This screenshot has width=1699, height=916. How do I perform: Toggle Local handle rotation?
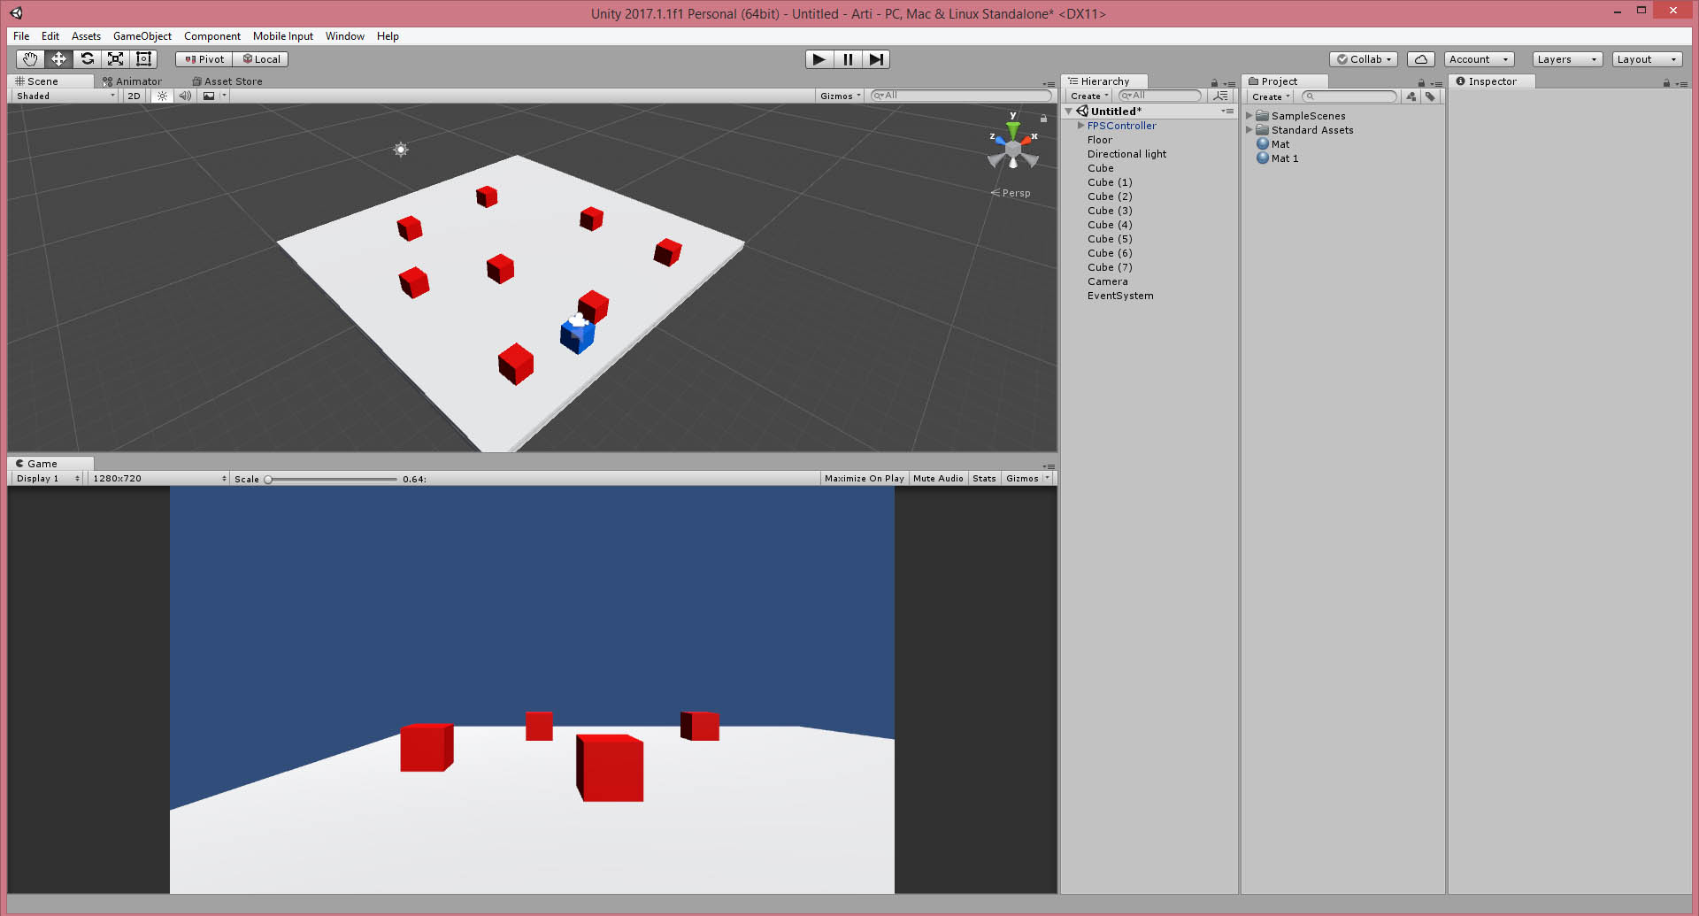[261, 59]
